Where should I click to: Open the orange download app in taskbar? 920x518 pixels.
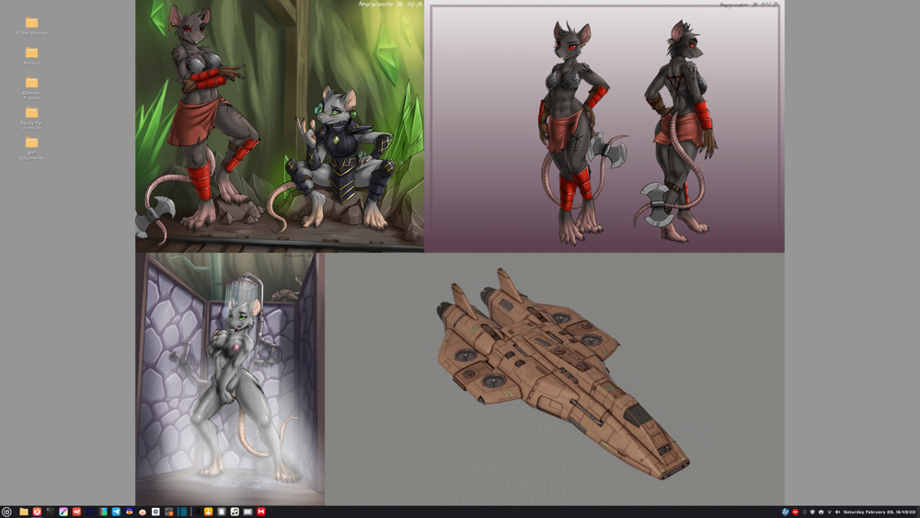208,512
